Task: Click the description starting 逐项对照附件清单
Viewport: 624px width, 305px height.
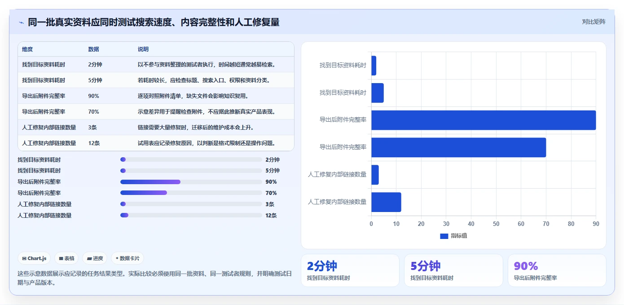Action: pos(193,96)
